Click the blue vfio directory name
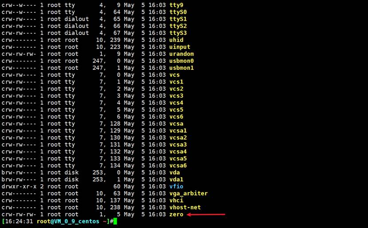 tap(176, 186)
